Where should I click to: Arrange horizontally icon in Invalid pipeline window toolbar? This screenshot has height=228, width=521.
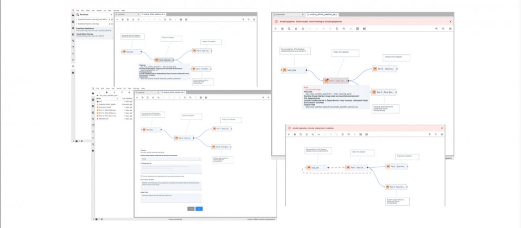pyautogui.click(x=358, y=29)
